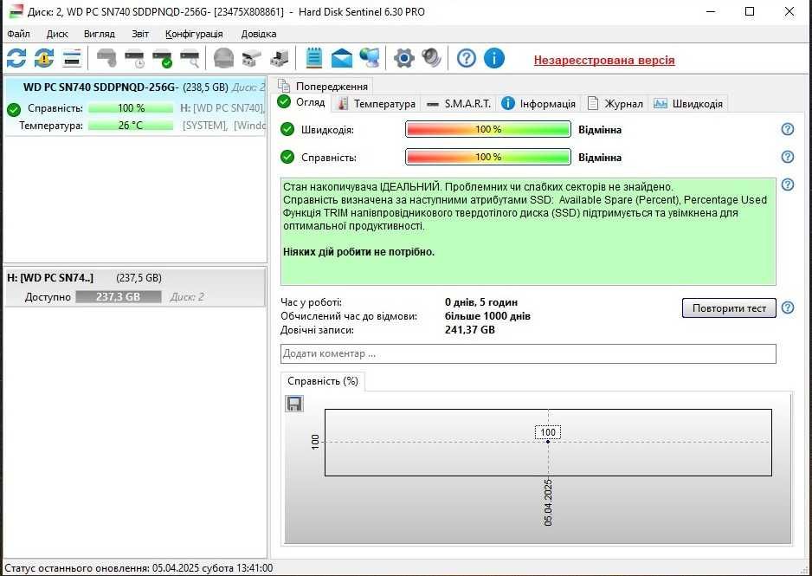Click the Доступно 237,3 GB bar
This screenshot has height=576, width=812.
[118, 297]
